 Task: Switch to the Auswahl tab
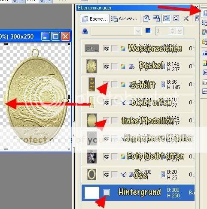click(124, 18)
